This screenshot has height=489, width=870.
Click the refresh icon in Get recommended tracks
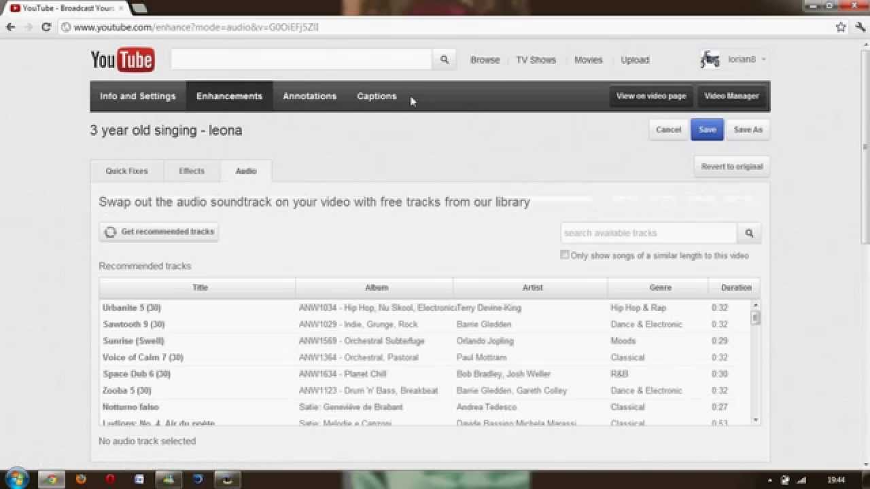coord(110,232)
